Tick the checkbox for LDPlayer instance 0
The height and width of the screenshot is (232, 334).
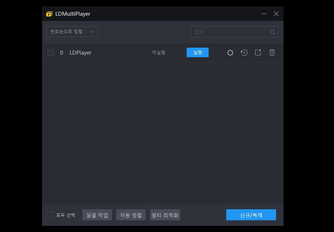[x=51, y=52]
